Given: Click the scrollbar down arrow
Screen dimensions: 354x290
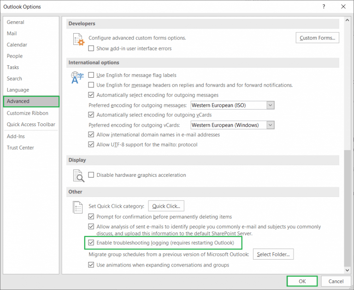Looking at the screenshot, I should [x=347, y=270].
